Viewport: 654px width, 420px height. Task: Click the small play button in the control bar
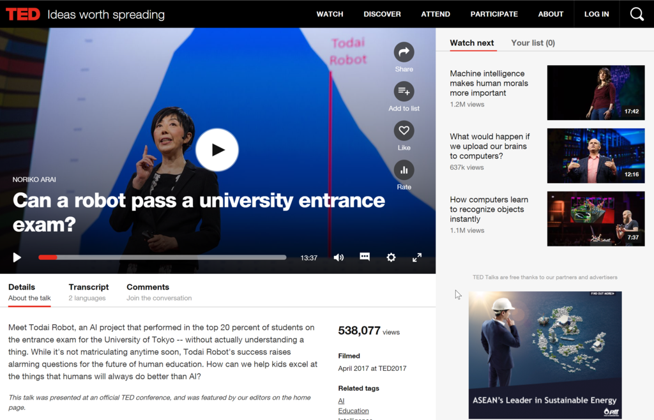point(17,257)
